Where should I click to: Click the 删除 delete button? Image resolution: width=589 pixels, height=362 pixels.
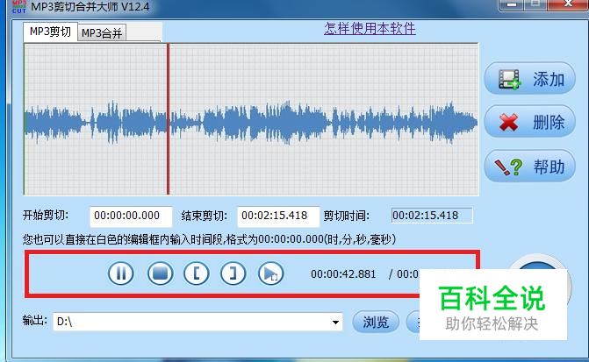tap(529, 122)
